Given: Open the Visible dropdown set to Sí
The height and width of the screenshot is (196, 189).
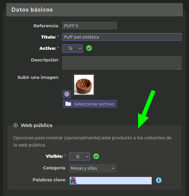Looking at the screenshot, I should (x=80, y=156).
